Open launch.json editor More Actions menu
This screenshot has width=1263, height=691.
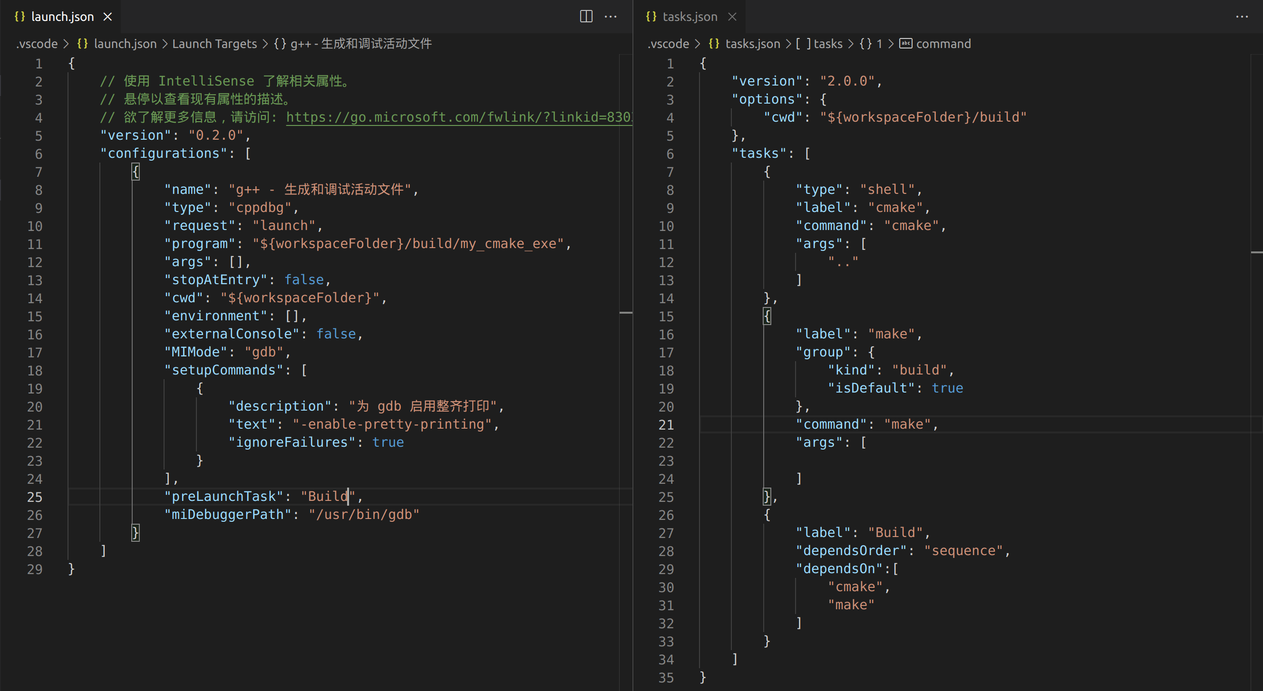[611, 16]
